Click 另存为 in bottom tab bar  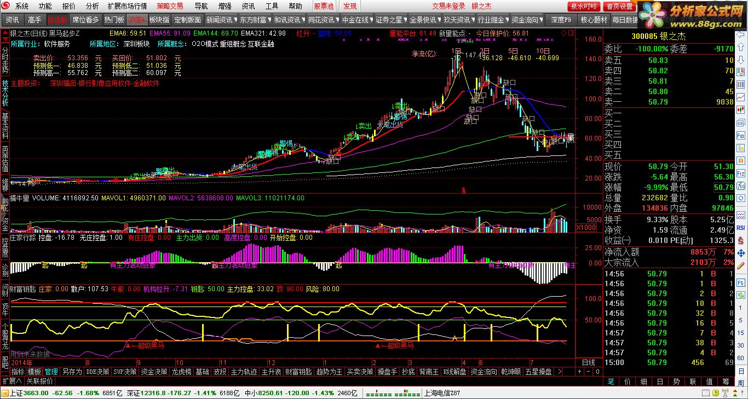72,372
